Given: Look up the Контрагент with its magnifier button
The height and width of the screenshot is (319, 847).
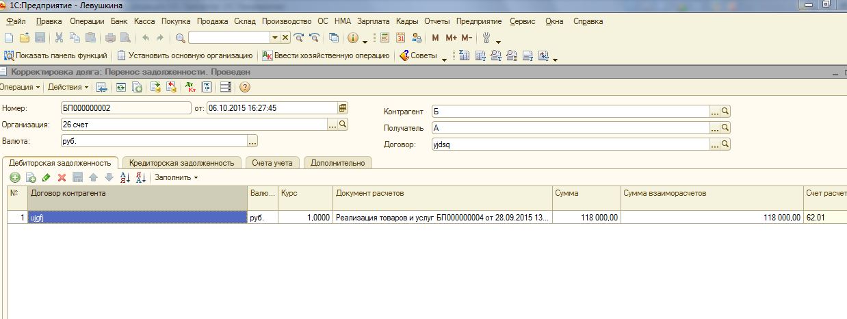Looking at the screenshot, I should click(x=725, y=112).
